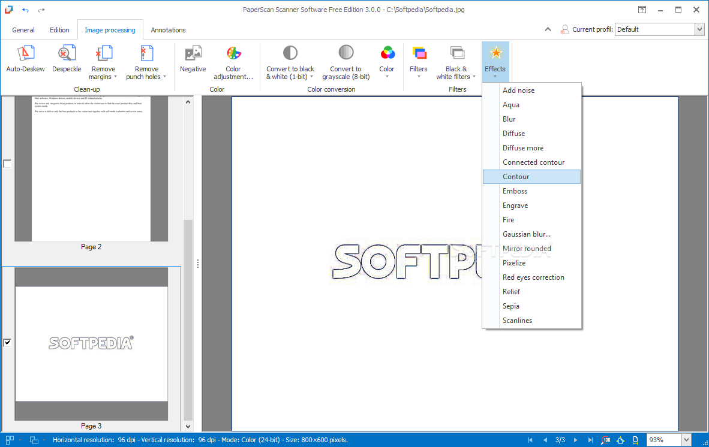Expand the Remove punch holes dropdown arrow
709x447 pixels.
pyautogui.click(x=164, y=77)
